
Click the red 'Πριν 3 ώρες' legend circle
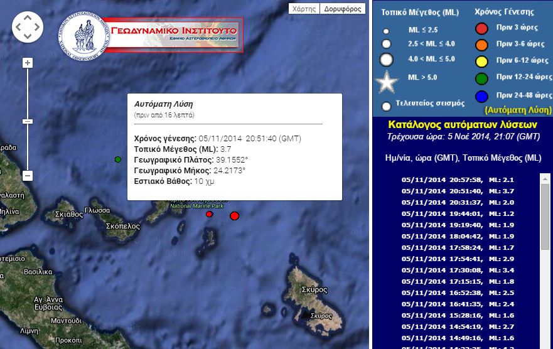[482, 28]
